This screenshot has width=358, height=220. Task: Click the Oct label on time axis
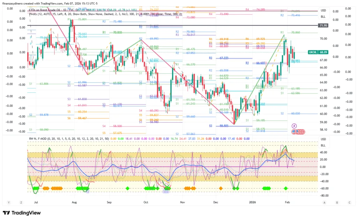point(146,202)
